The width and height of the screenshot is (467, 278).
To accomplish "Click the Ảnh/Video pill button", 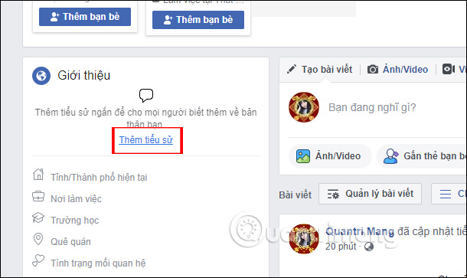I will (330, 156).
